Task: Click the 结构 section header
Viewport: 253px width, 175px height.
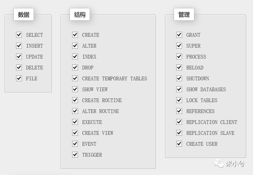Action: (80, 15)
